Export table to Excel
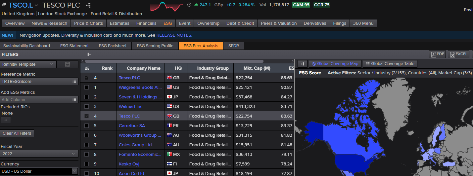 click(x=458, y=54)
